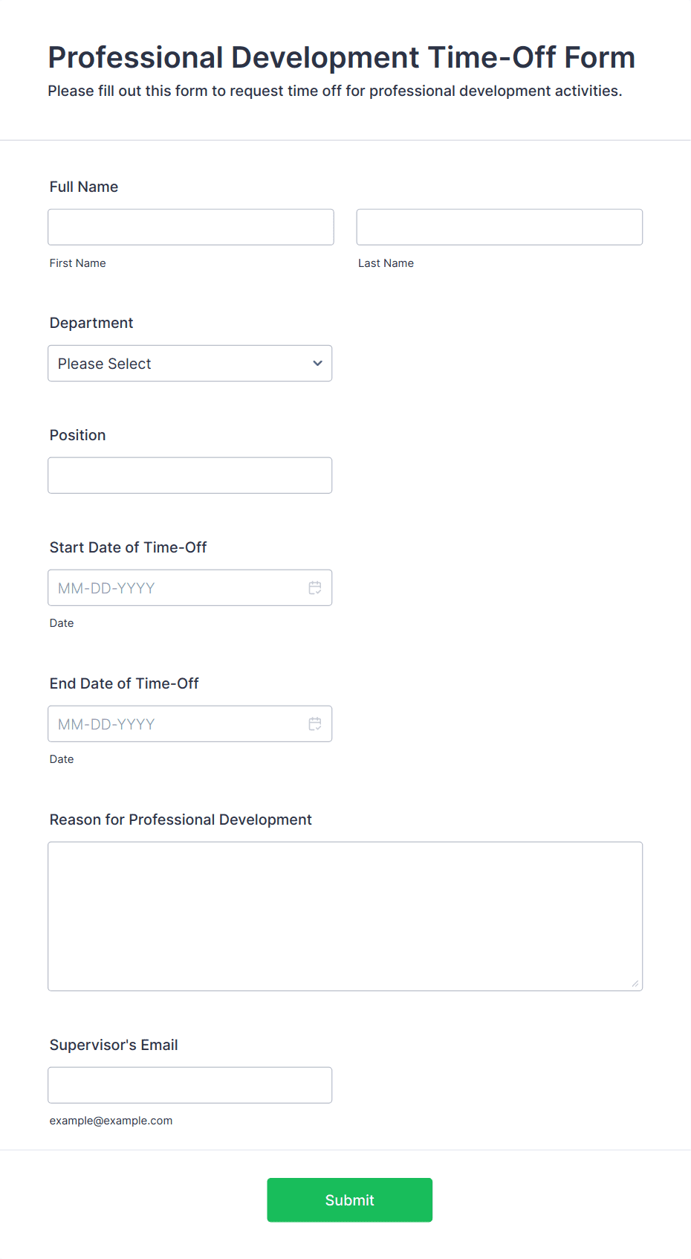The width and height of the screenshot is (691, 1259).
Task: Click the Supervisor's Email label
Action: (x=114, y=1045)
